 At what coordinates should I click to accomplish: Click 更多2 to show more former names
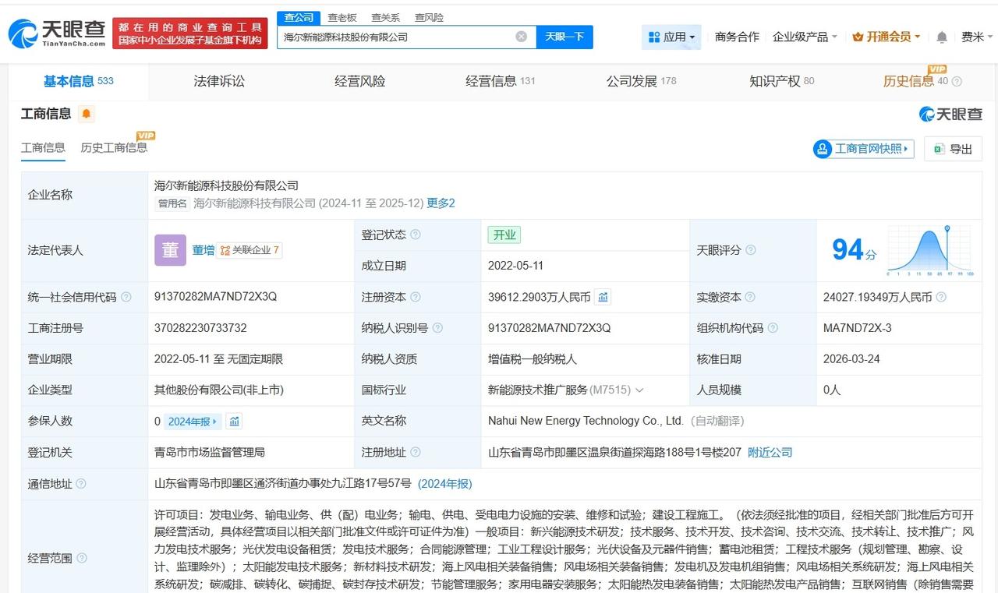[x=441, y=203]
